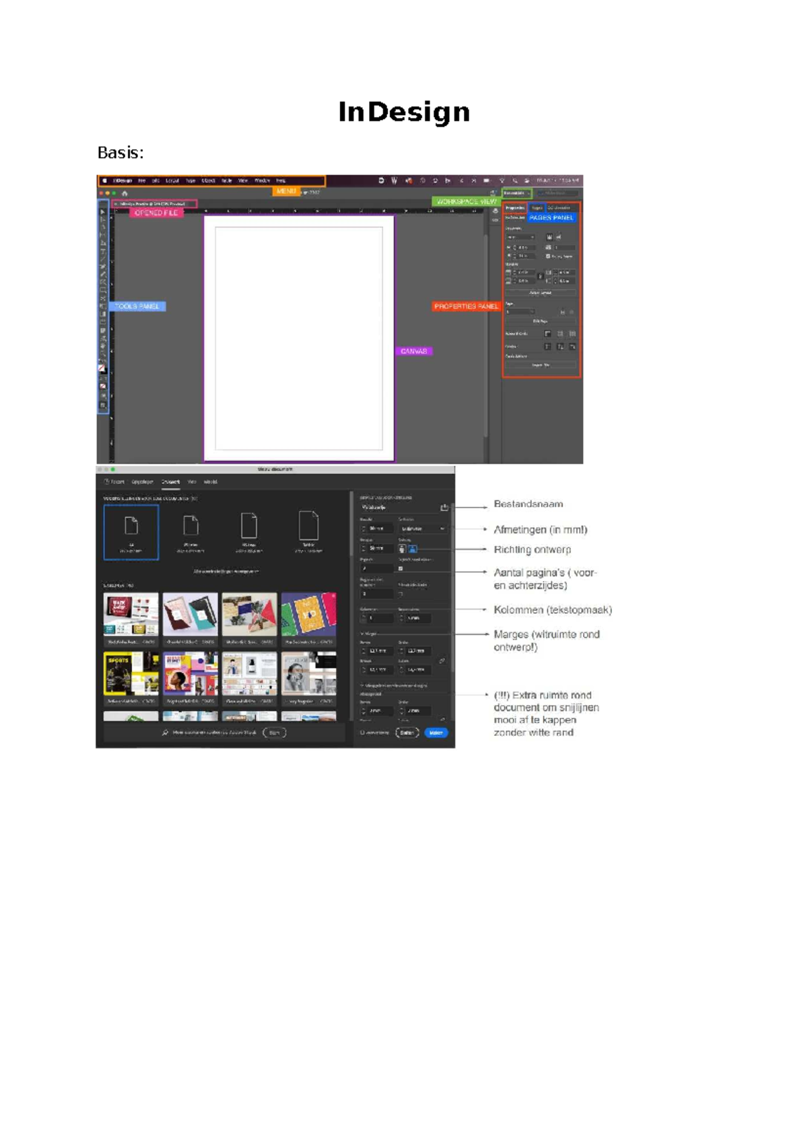808x1142 pixels.
Task: Enable the preview checkbox beside close button
Action: (362, 733)
